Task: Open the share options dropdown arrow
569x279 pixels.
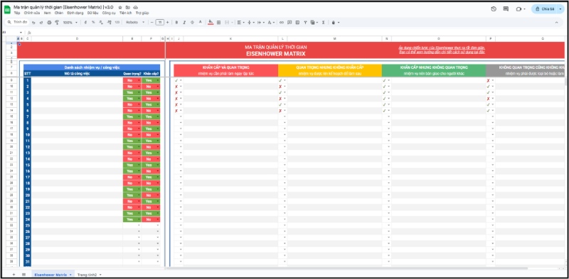Action: coord(561,9)
